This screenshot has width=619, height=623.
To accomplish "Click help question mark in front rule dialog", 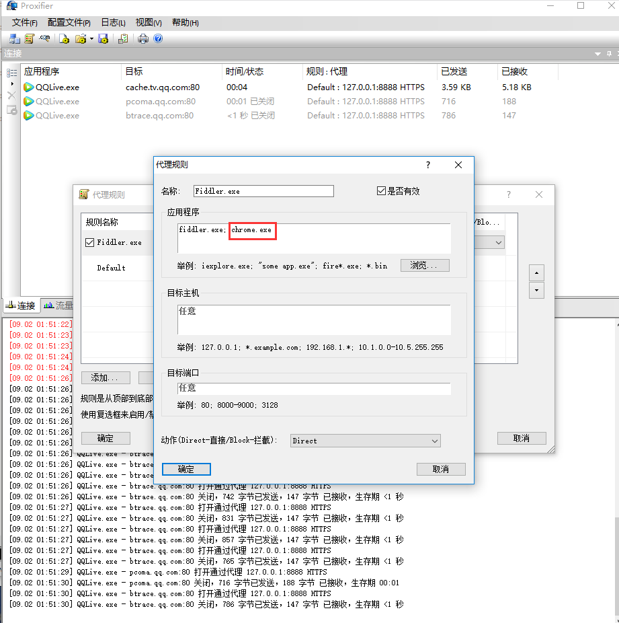I will pos(428,165).
